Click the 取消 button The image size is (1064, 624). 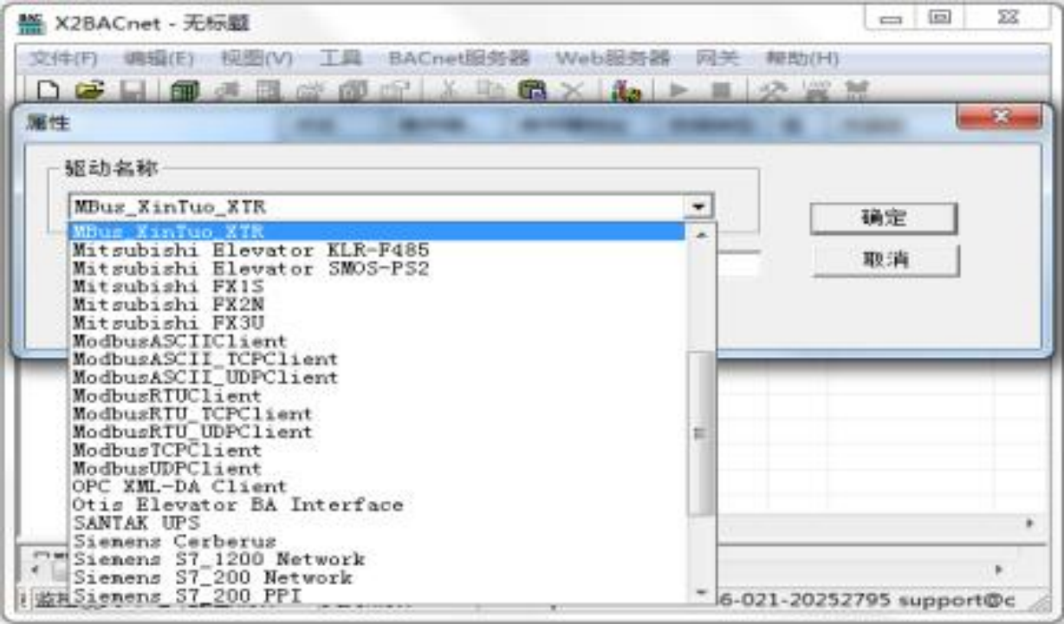886,260
